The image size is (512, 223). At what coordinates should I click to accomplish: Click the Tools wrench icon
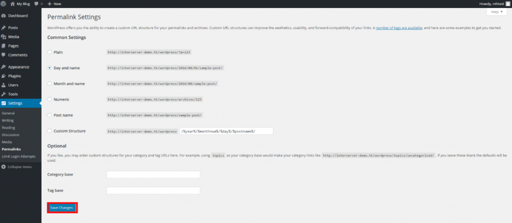(x=3, y=94)
